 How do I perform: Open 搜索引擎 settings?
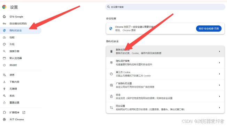[21, 51]
